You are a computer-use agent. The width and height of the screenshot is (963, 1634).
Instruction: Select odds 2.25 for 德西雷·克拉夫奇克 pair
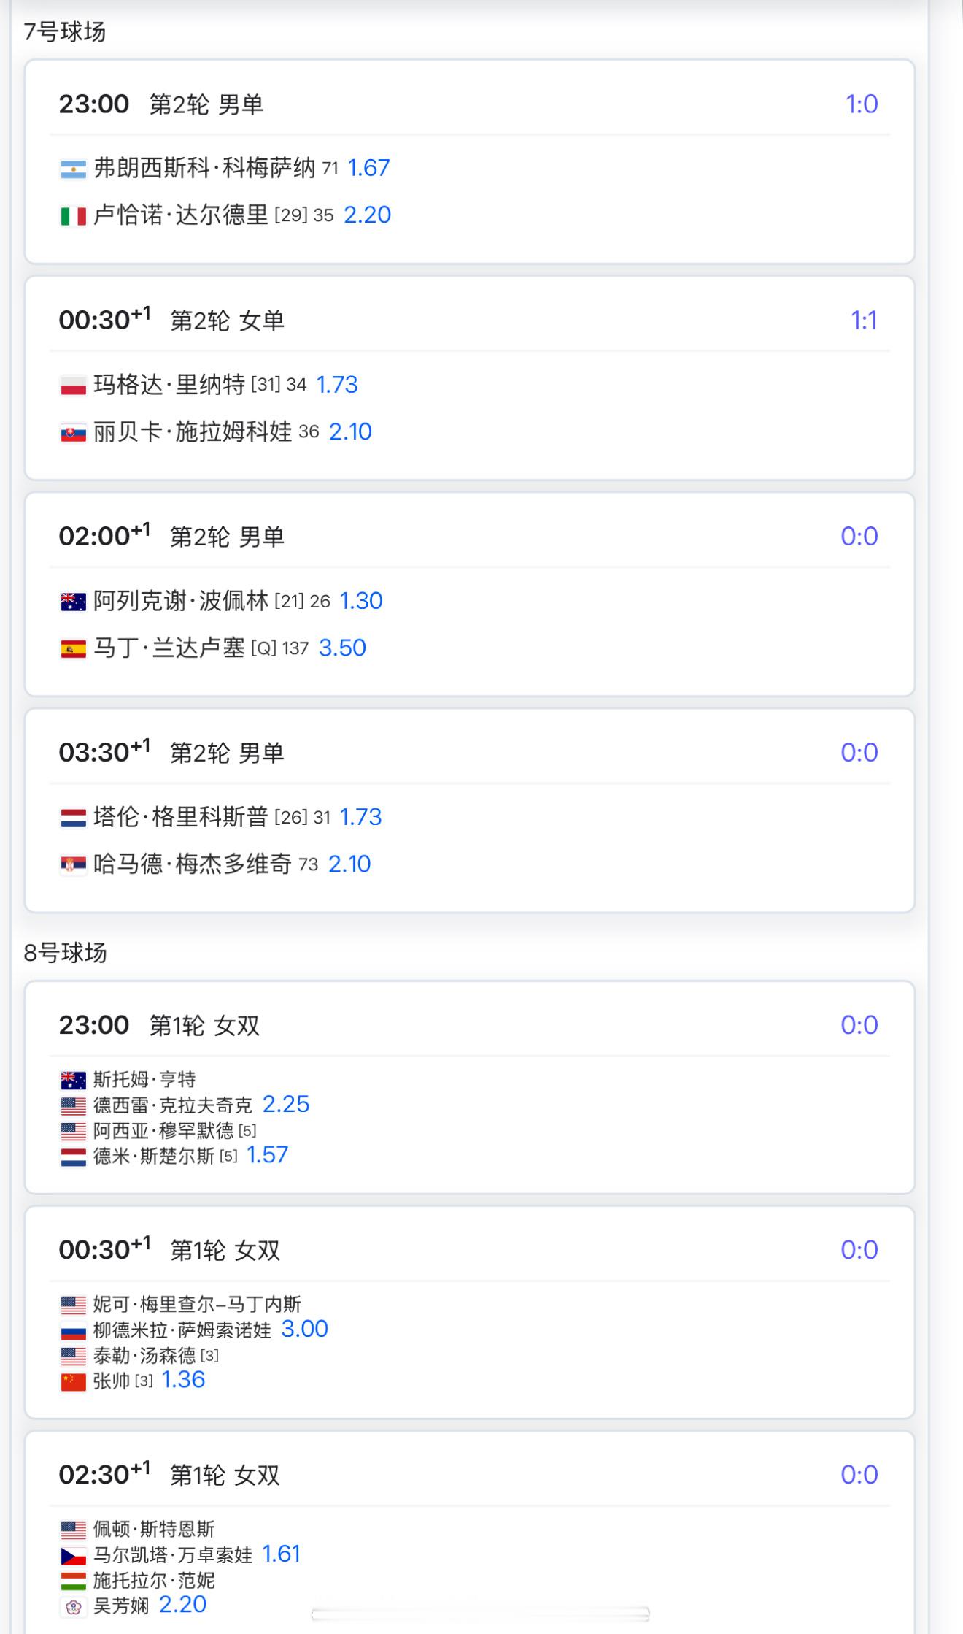pyautogui.click(x=286, y=1104)
